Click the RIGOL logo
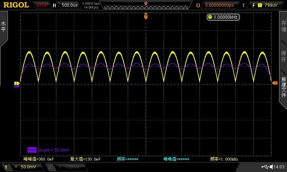The height and width of the screenshot is (172, 287). 16,5
